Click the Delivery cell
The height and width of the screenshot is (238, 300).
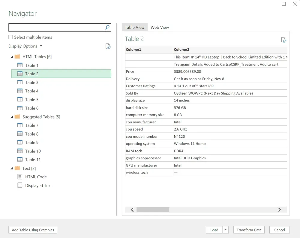pyautogui.click(x=149, y=79)
